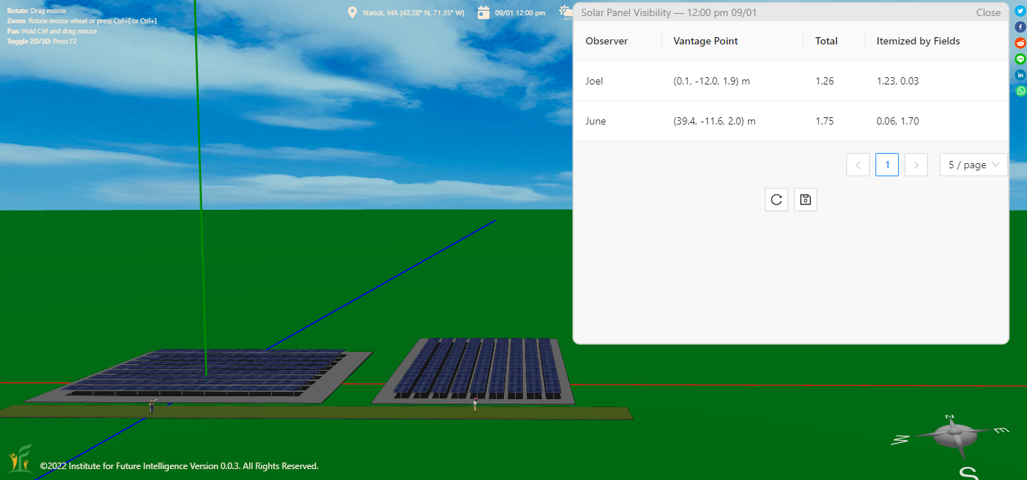Go to next page of results
Image resolution: width=1027 pixels, height=480 pixels.
(916, 165)
